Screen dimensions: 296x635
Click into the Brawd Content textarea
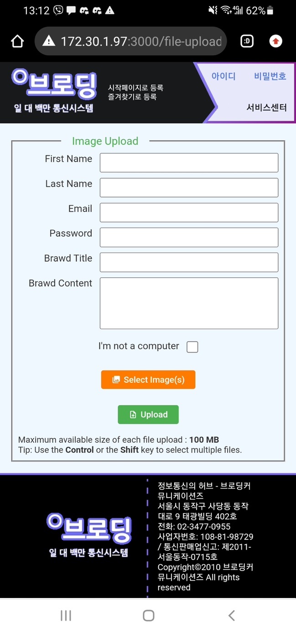(189, 303)
